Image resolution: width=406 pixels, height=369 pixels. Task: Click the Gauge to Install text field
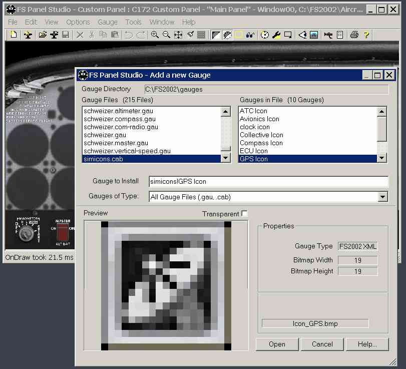point(268,182)
